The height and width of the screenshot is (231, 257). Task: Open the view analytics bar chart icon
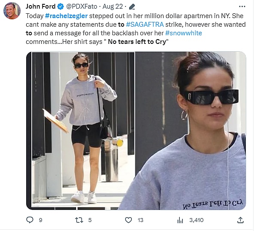[180, 220]
